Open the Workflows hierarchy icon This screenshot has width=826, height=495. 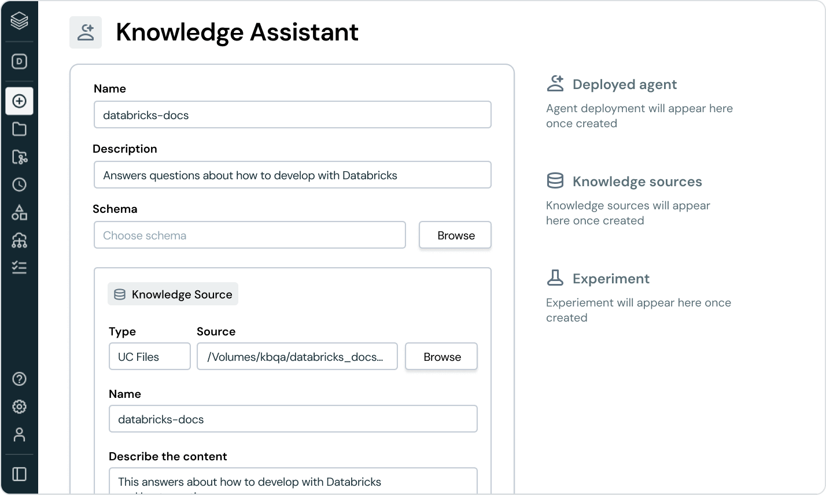(19, 240)
